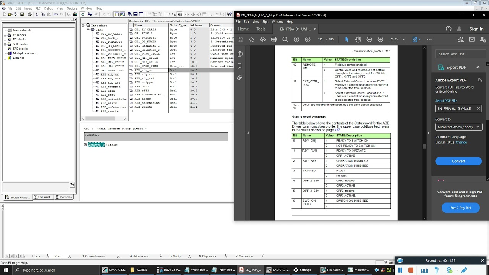Open Acrobat more tools ellipsis
This screenshot has width=489, height=275.
point(429,39)
